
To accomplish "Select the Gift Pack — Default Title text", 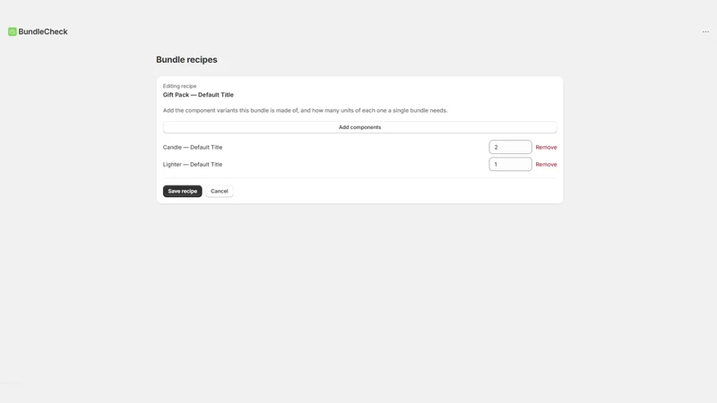I will [198, 95].
